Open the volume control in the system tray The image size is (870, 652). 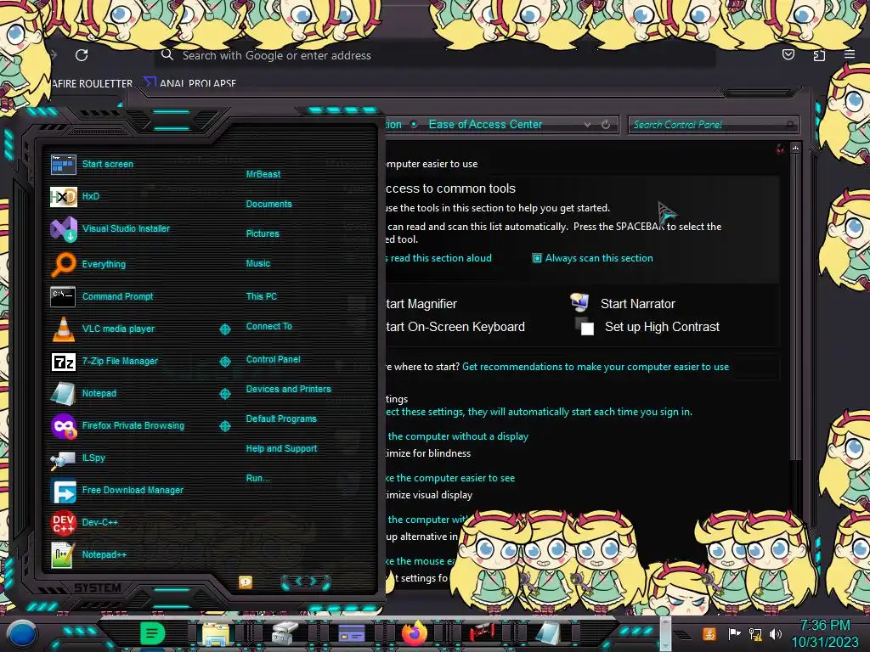[x=775, y=633]
